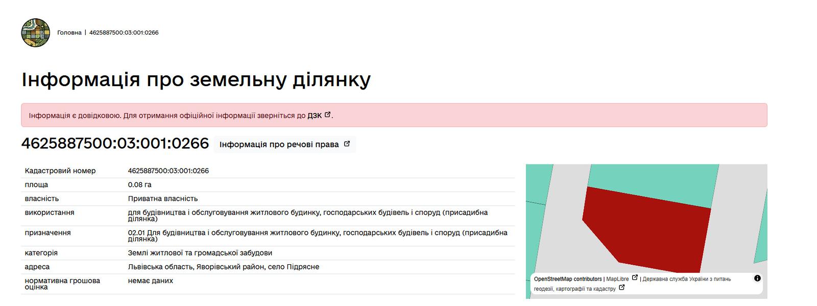Open Інформація про речові права
Image resolution: width=817 pixels, height=306 pixels.
tap(279, 145)
